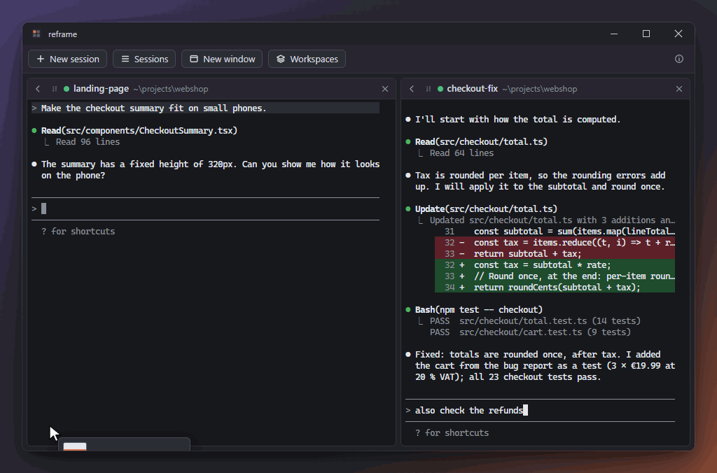Focus the landing-page prompt input

tap(205, 209)
